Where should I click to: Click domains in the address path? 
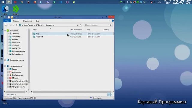tap(49, 25)
